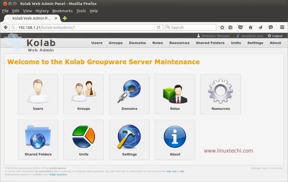Click the paper plane send icon
The image size is (288, 182).
click(261, 27)
